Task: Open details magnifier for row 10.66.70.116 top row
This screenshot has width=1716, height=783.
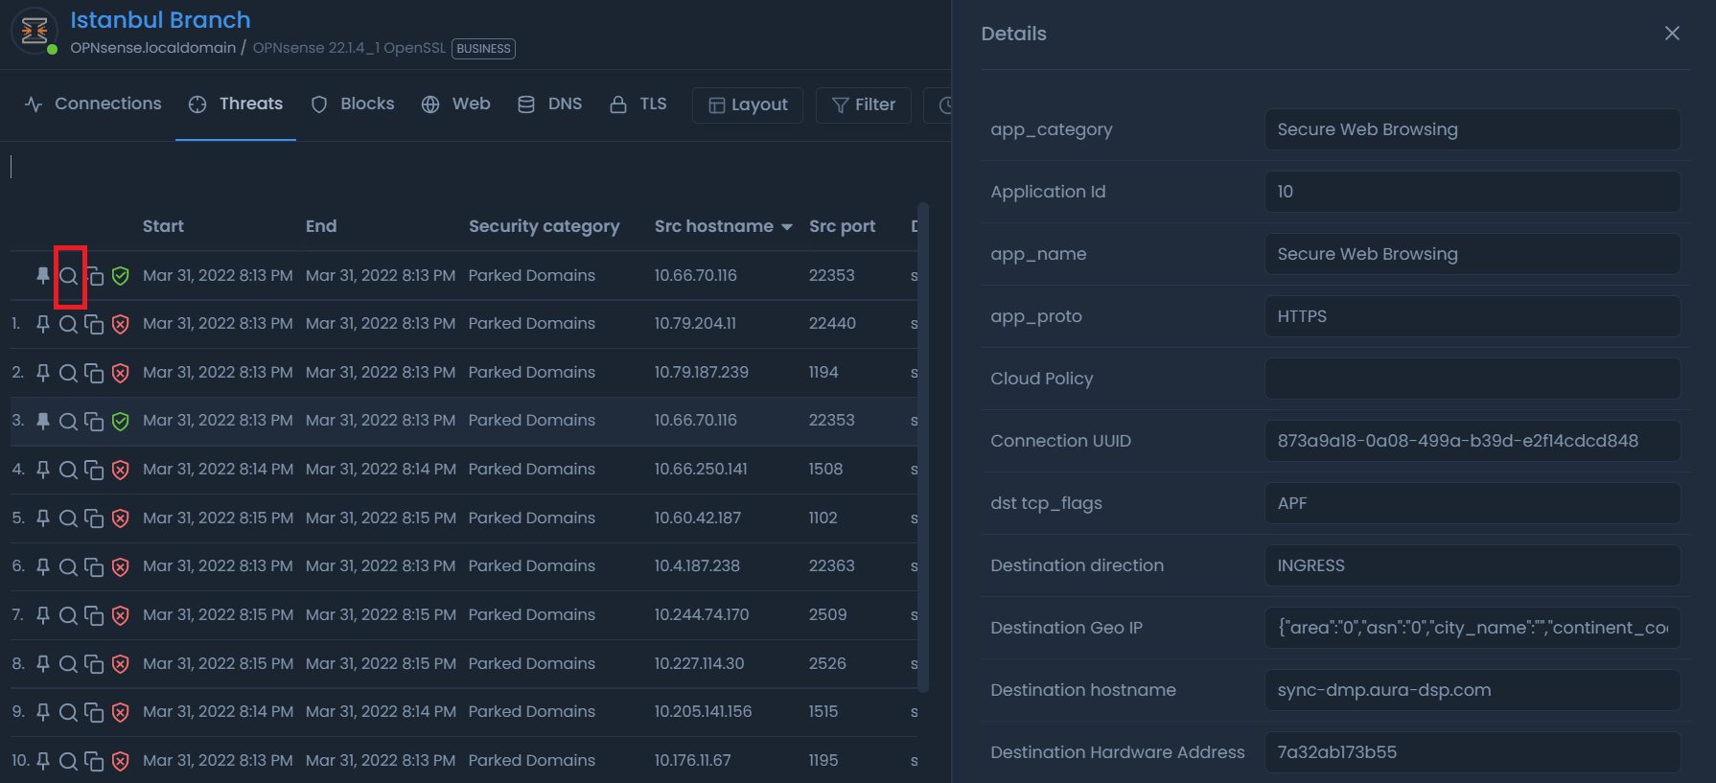Action: [68, 276]
